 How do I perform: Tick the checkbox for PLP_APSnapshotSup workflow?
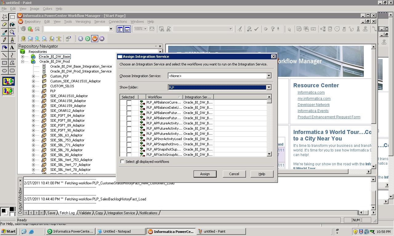click(x=129, y=150)
